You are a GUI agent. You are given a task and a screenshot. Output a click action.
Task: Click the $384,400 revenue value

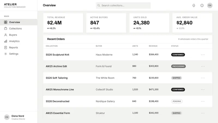point(154,54)
